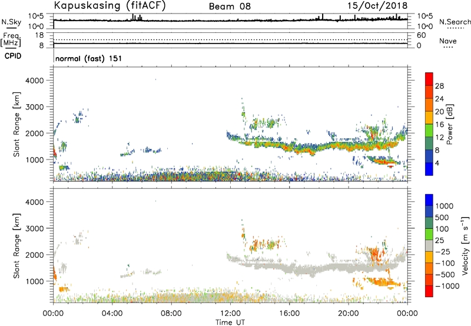471x326 pixels.
Task: Click the velocity panel 'Slant Range [km]' title
Action: (x=16, y=246)
